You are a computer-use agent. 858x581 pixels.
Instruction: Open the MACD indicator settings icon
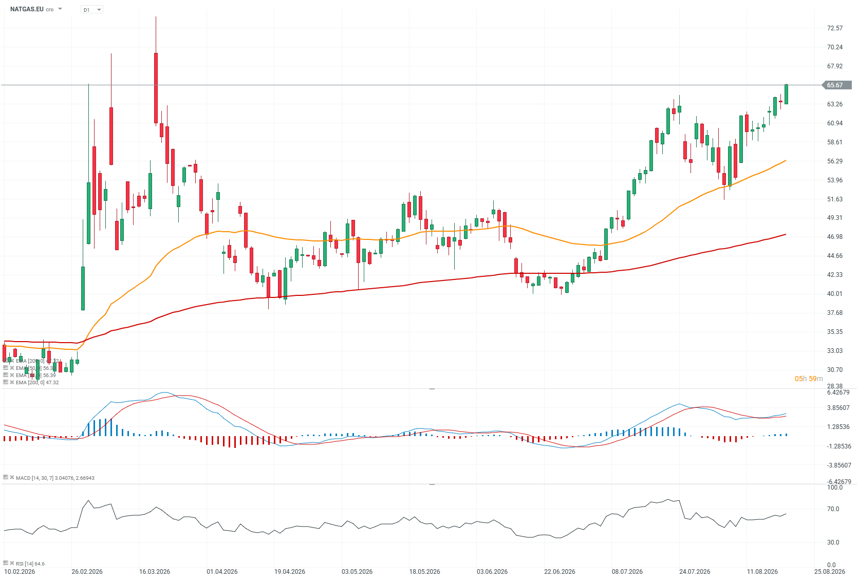click(6, 477)
